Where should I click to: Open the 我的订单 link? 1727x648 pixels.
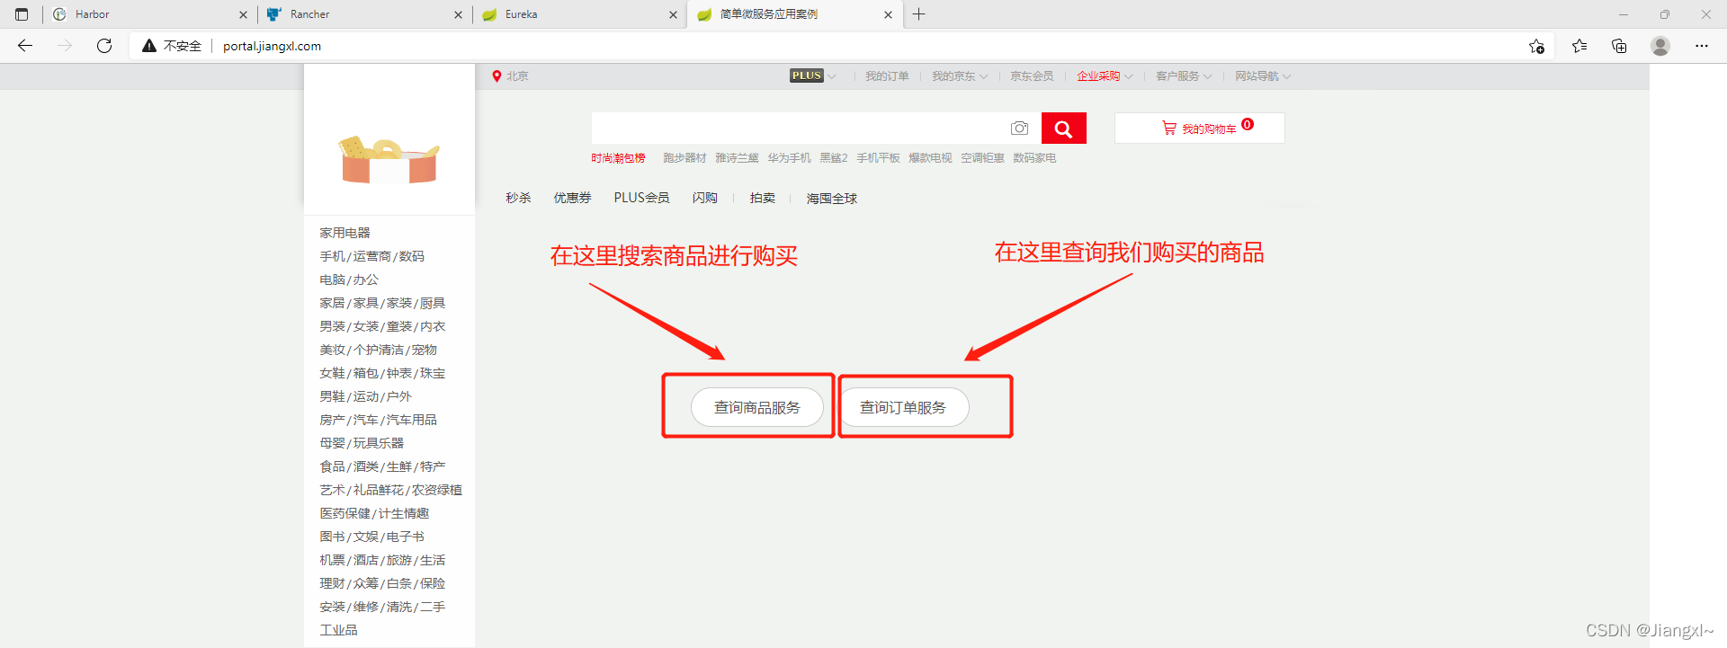887,76
